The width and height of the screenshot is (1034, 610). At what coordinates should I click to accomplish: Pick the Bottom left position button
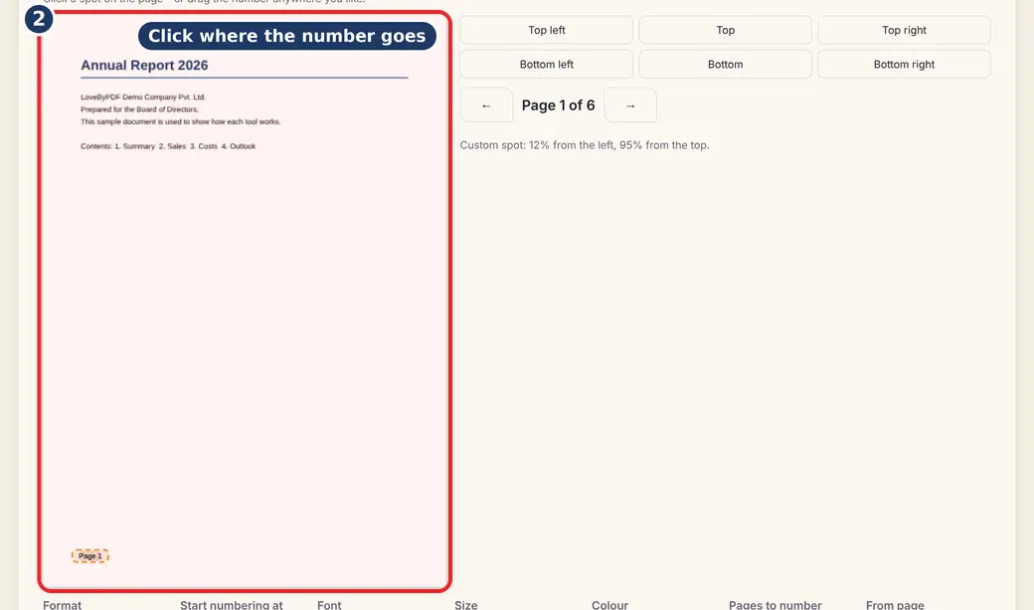click(546, 64)
